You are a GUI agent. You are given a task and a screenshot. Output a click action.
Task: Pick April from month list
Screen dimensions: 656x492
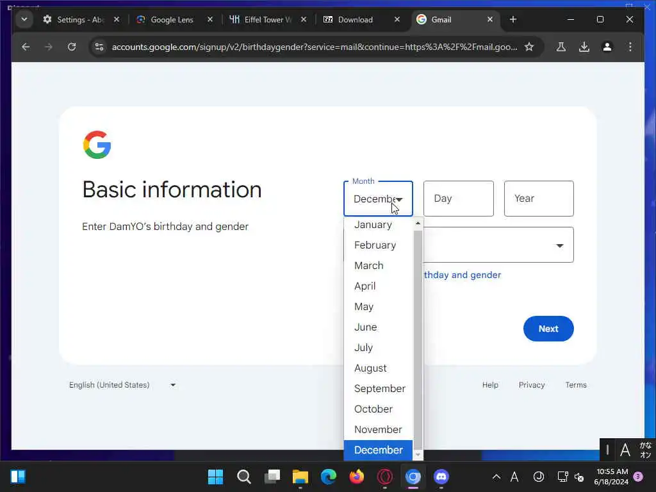click(x=378, y=286)
